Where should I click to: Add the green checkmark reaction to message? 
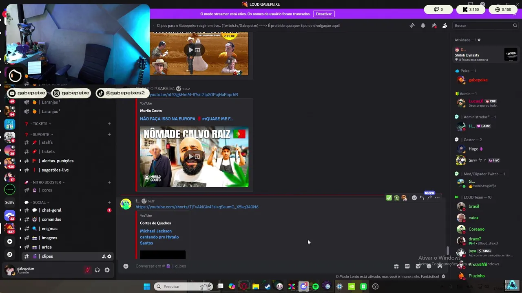tap(389, 198)
